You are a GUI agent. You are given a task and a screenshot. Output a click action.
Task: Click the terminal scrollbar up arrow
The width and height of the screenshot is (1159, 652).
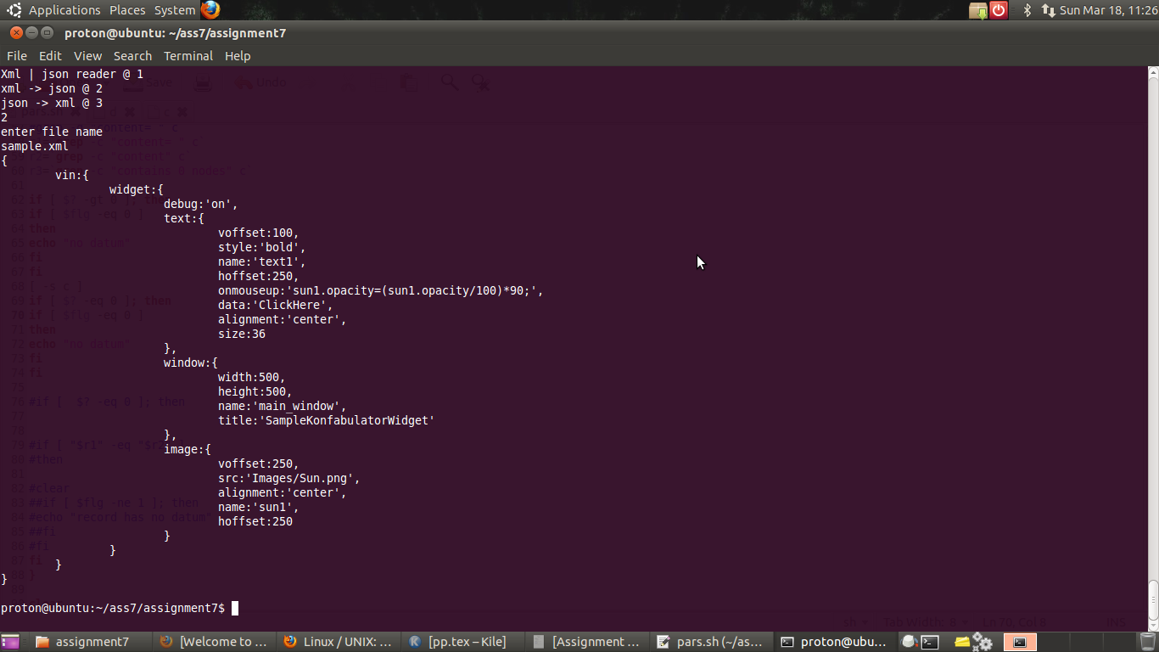(1153, 73)
